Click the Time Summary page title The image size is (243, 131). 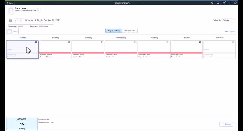tap(121, 3)
